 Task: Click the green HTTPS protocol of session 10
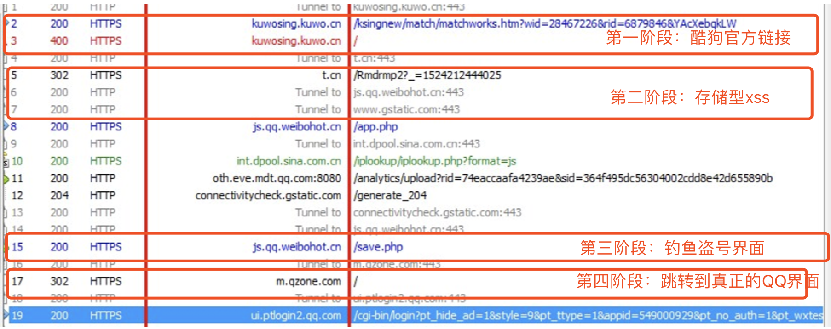click(x=106, y=161)
